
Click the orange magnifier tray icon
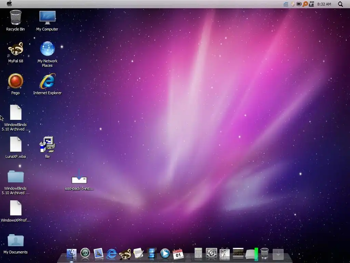305,4
